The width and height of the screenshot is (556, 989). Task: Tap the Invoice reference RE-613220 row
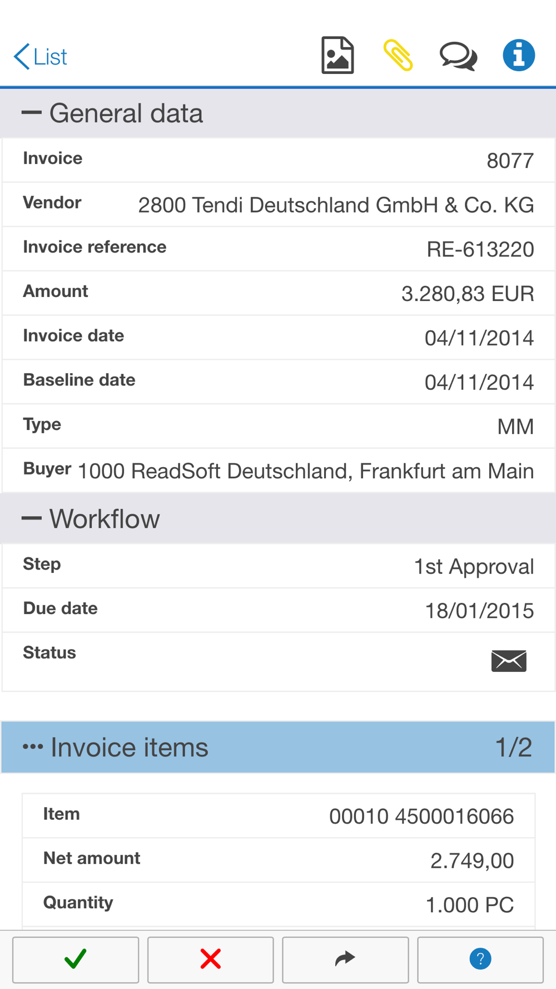click(278, 249)
